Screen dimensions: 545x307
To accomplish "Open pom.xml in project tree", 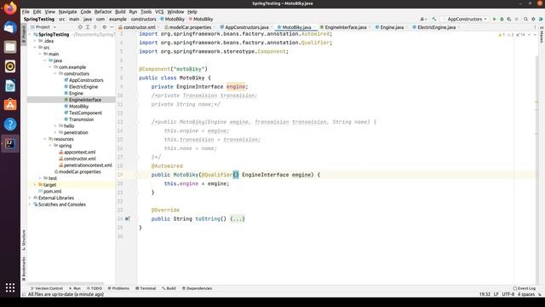I will (x=52, y=191).
